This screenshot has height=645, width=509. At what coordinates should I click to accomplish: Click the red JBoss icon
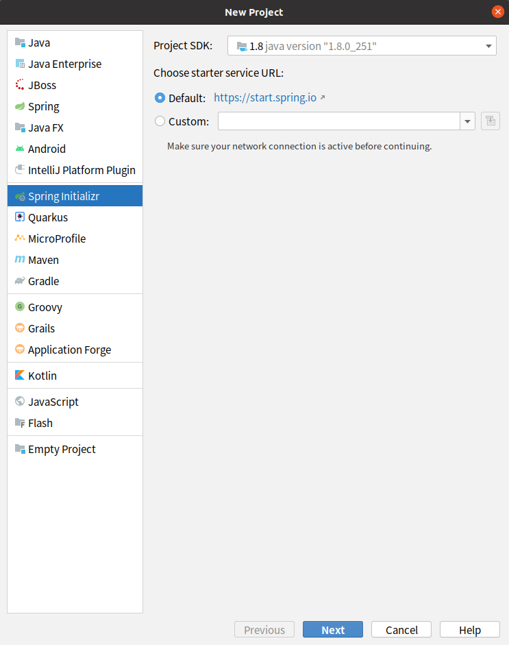pyautogui.click(x=20, y=85)
